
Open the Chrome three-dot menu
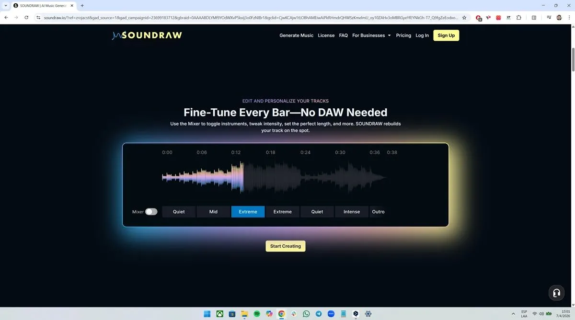tap(569, 18)
